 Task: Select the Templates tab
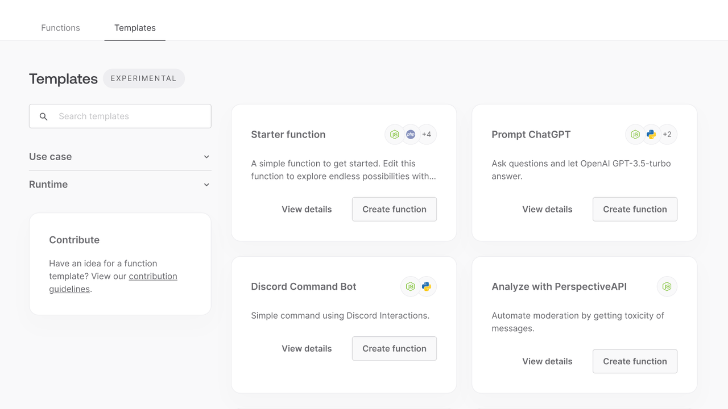(x=135, y=28)
